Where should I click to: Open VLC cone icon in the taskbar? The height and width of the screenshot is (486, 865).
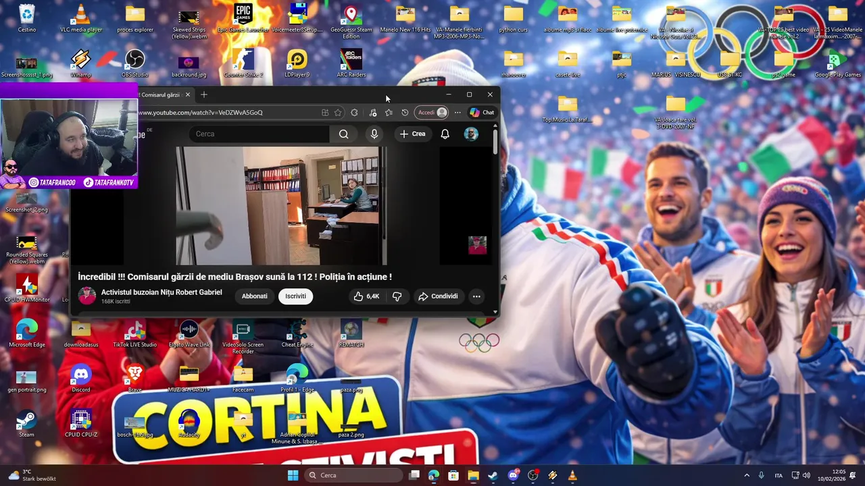(572, 475)
